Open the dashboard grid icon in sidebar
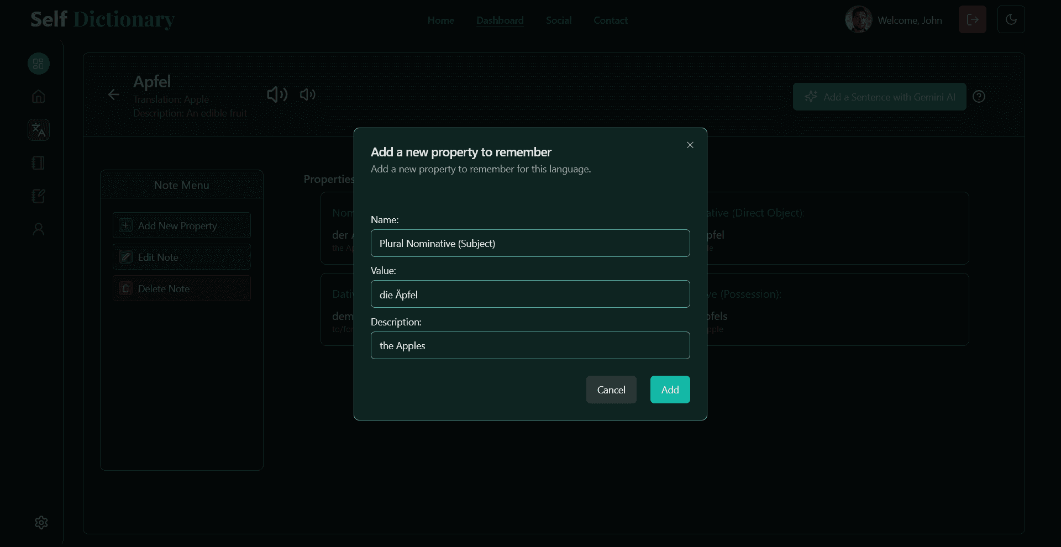The height and width of the screenshot is (547, 1061). click(39, 64)
